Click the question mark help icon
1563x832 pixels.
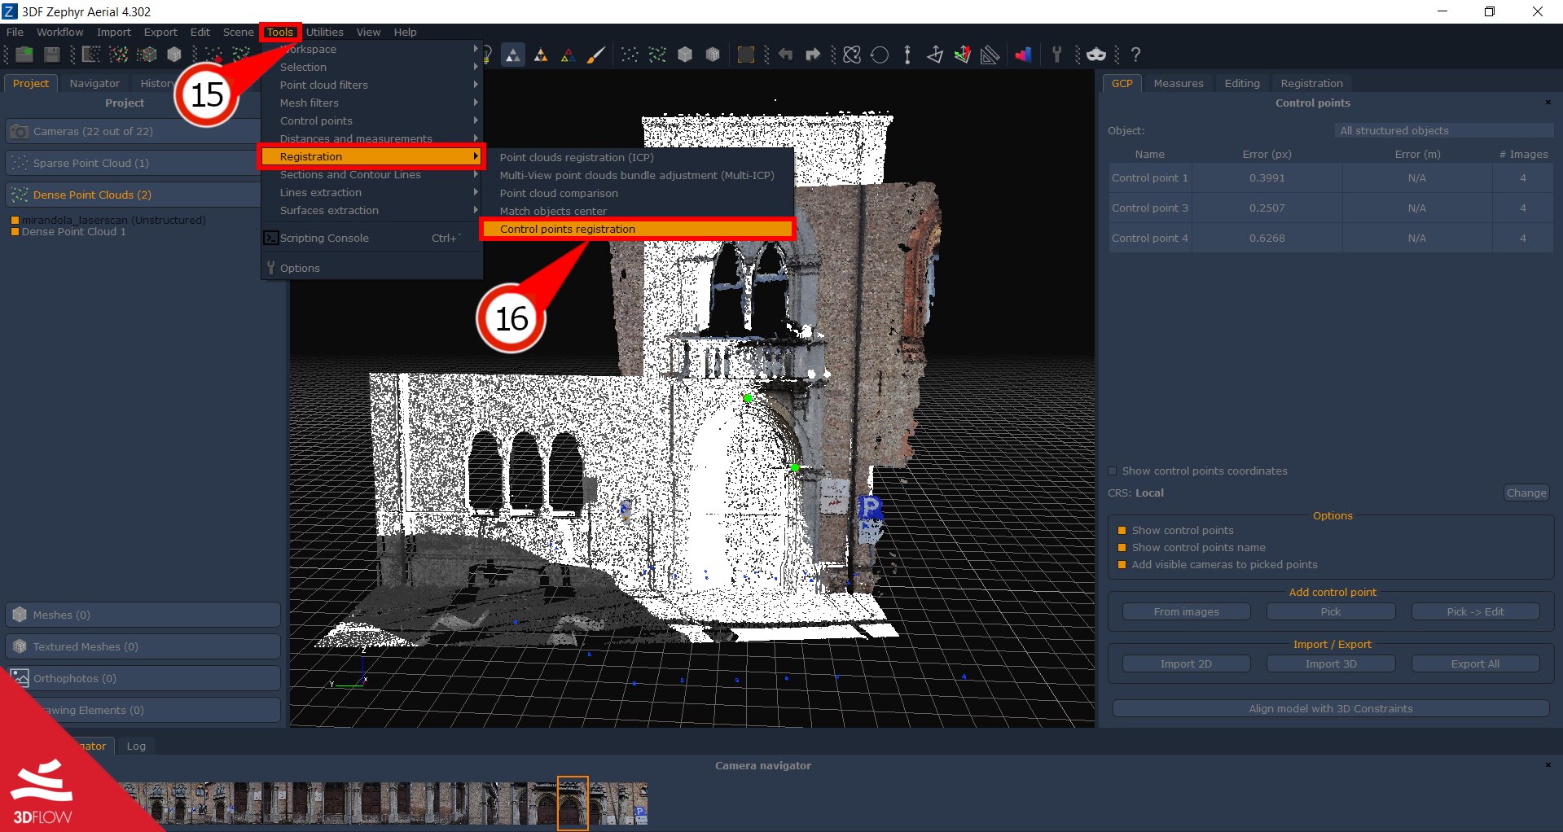pos(1135,55)
